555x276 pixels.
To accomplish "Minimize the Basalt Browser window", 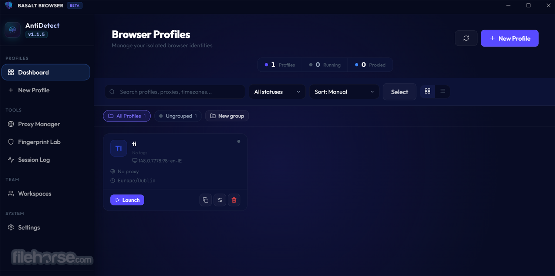I will [508, 5].
